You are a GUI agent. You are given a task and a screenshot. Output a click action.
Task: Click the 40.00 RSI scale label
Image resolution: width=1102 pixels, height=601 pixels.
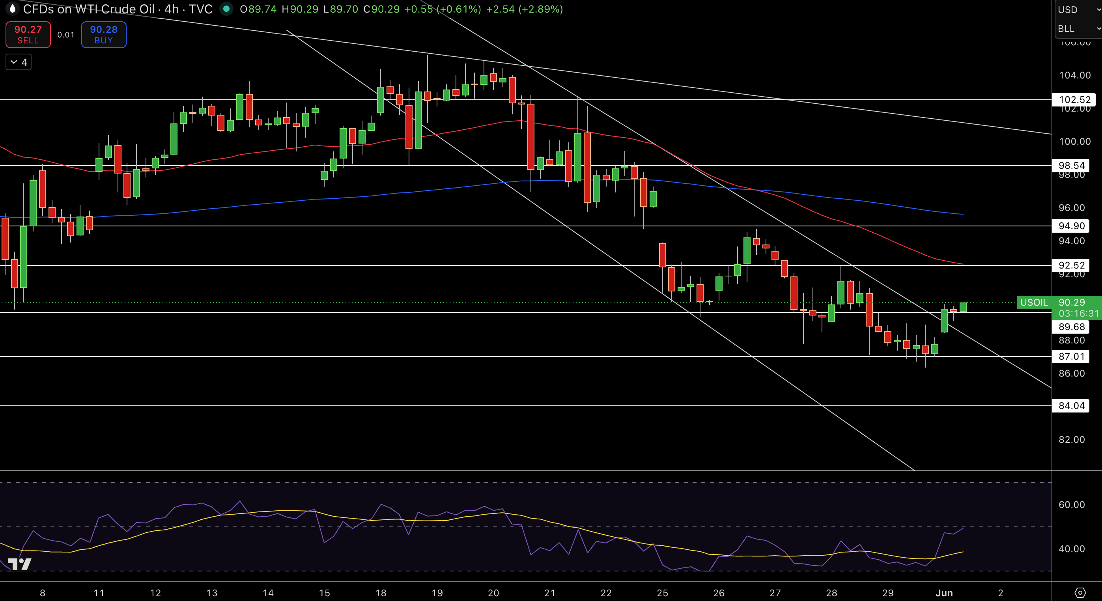point(1072,549)
